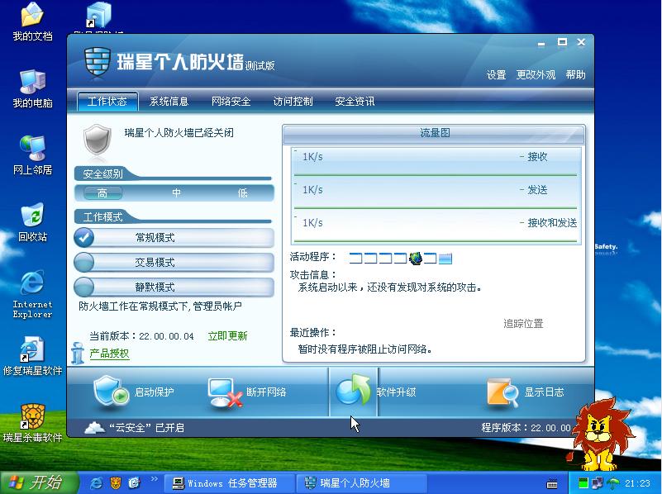
Task: Click the first 活动程序 window icon
Action: point(356,258)
